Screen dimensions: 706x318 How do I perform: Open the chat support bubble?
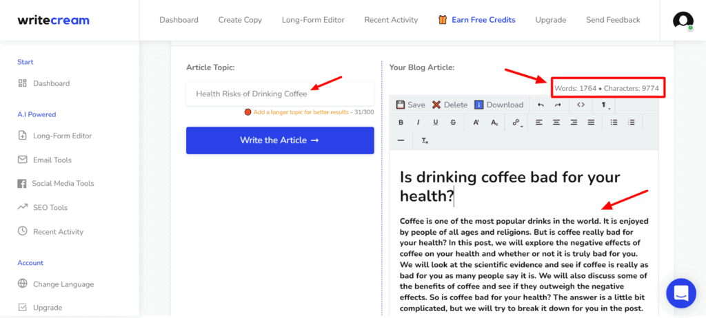click(x=680, y=293)
